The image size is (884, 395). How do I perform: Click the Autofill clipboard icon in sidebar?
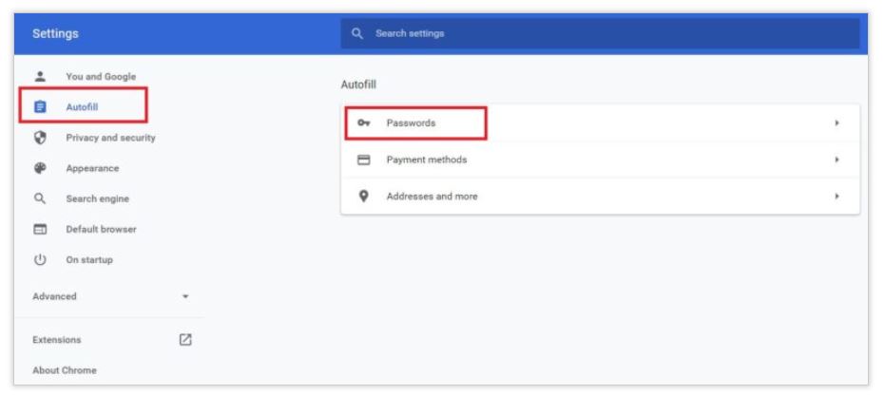click(40, 107)
